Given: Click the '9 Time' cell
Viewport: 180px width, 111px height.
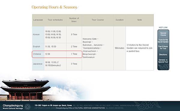Looking at the screenshot, I should (x=74, y=34).
